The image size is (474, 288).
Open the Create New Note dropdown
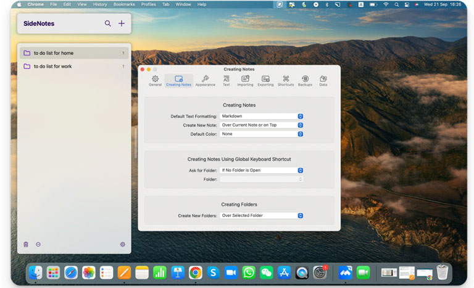click(262, 125)
